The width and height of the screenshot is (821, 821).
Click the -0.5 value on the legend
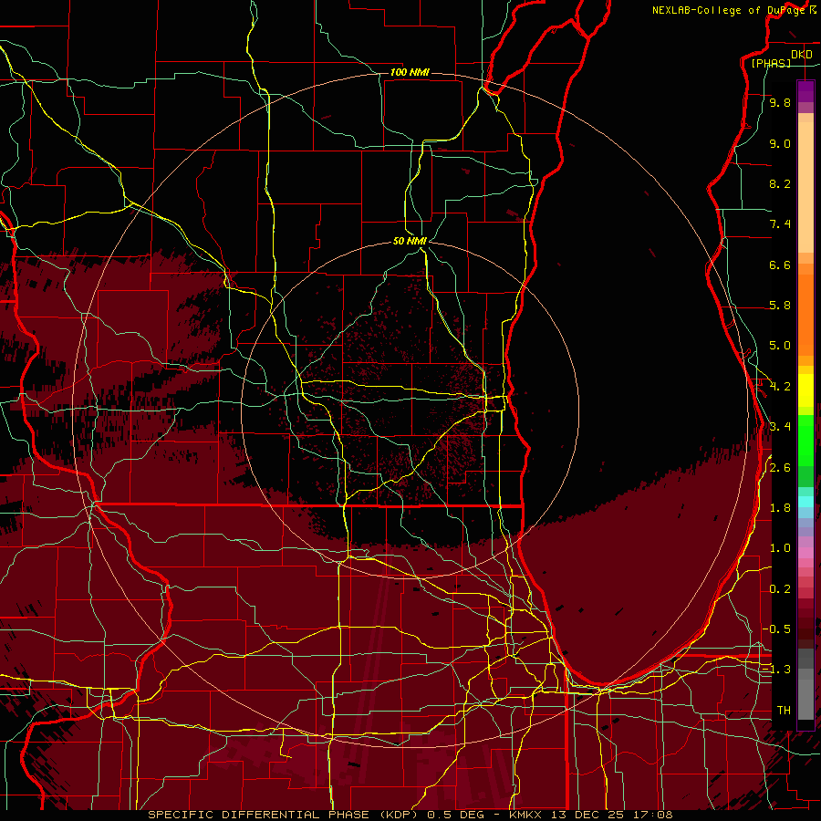tap(776, 629)
